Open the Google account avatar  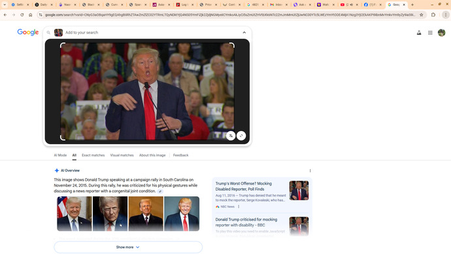pos(441,33)
